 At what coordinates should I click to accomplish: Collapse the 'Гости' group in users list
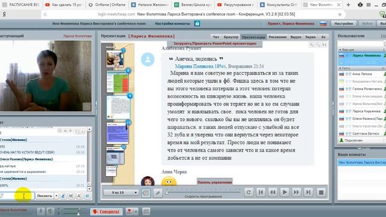[x=340, y=68]
